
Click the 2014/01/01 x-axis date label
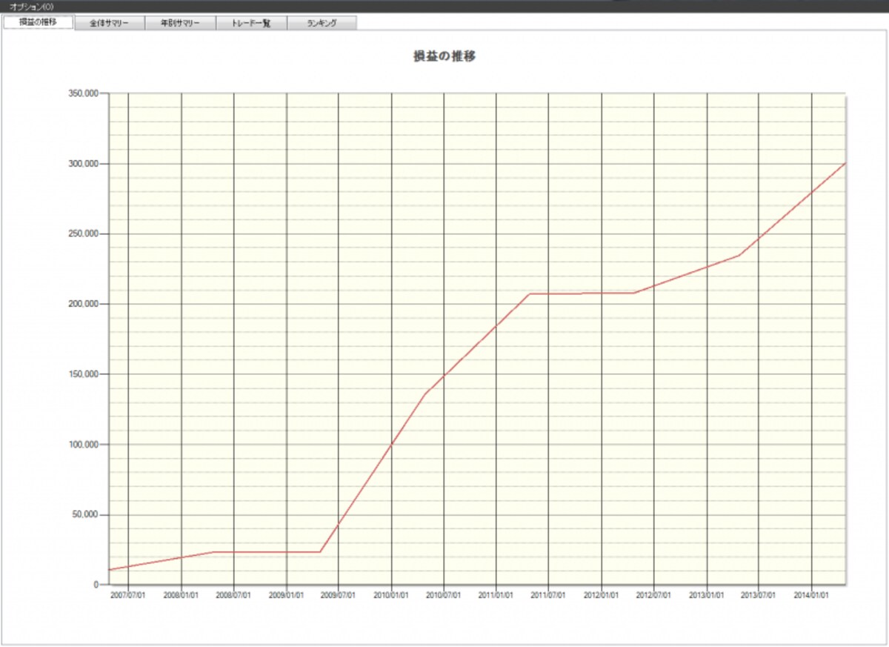click(x=812, y=594)
